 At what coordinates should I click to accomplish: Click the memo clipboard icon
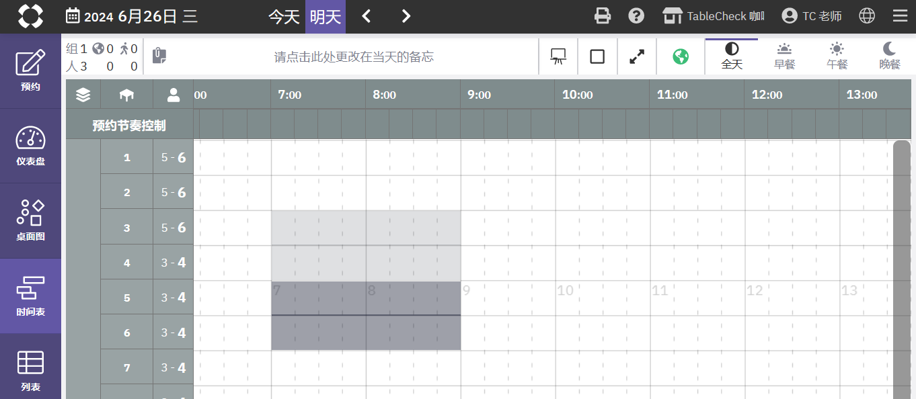(159, 56)
